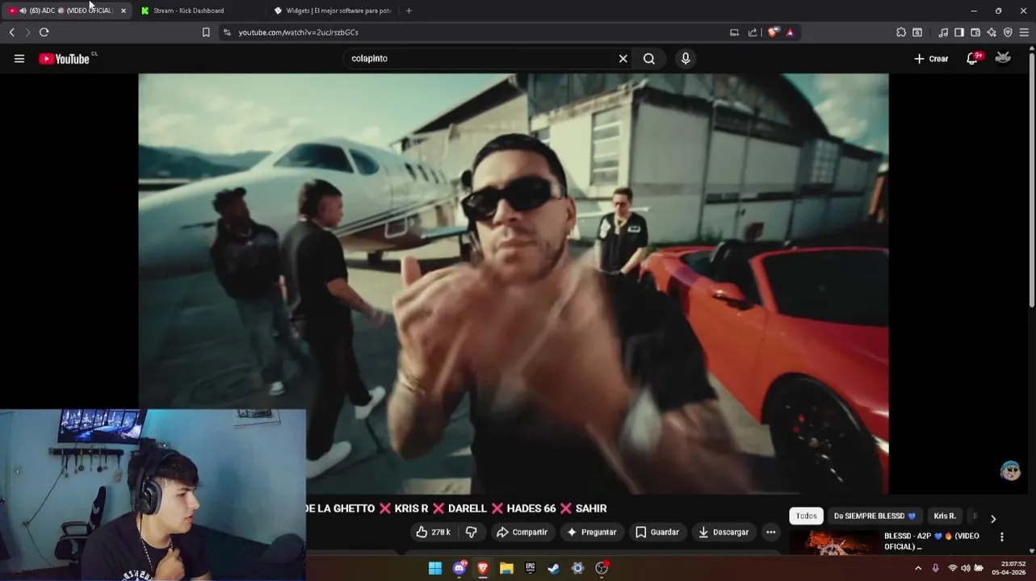Open BLESSD - A2P video title link
1036x581 pixels.
coord(932,541)
